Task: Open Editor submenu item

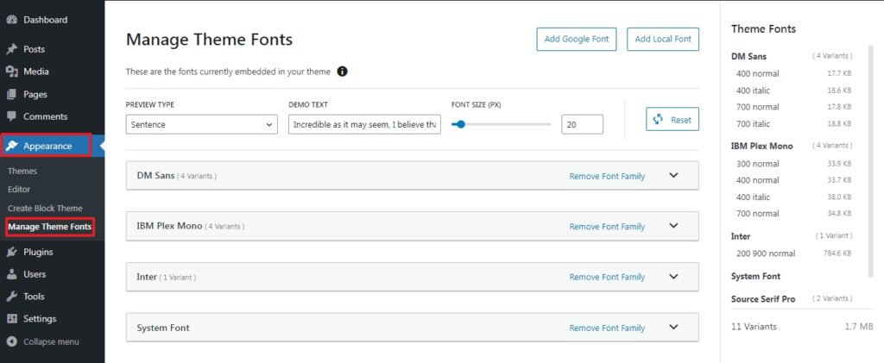Action: [x=19, y=190]
